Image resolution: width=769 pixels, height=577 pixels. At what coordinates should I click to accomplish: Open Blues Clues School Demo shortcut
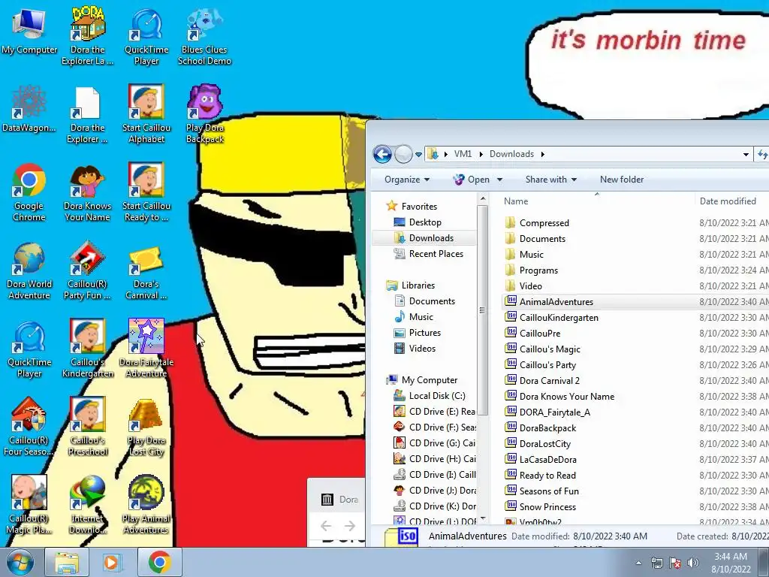coord(204,35)
